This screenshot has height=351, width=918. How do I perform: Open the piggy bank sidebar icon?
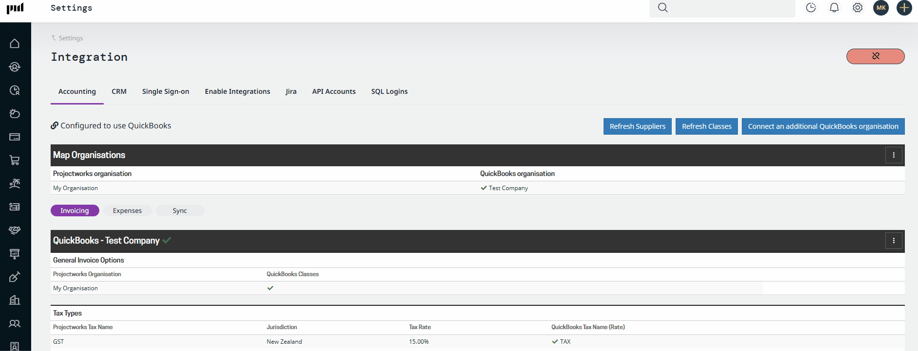pyautogui.click(x=15, y=114)
